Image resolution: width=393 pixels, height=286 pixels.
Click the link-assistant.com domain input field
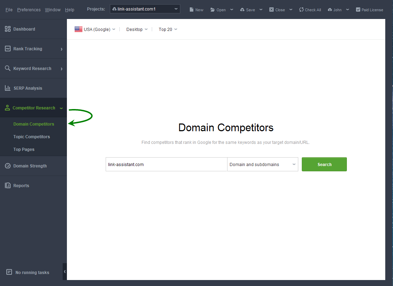pos(166,164)
